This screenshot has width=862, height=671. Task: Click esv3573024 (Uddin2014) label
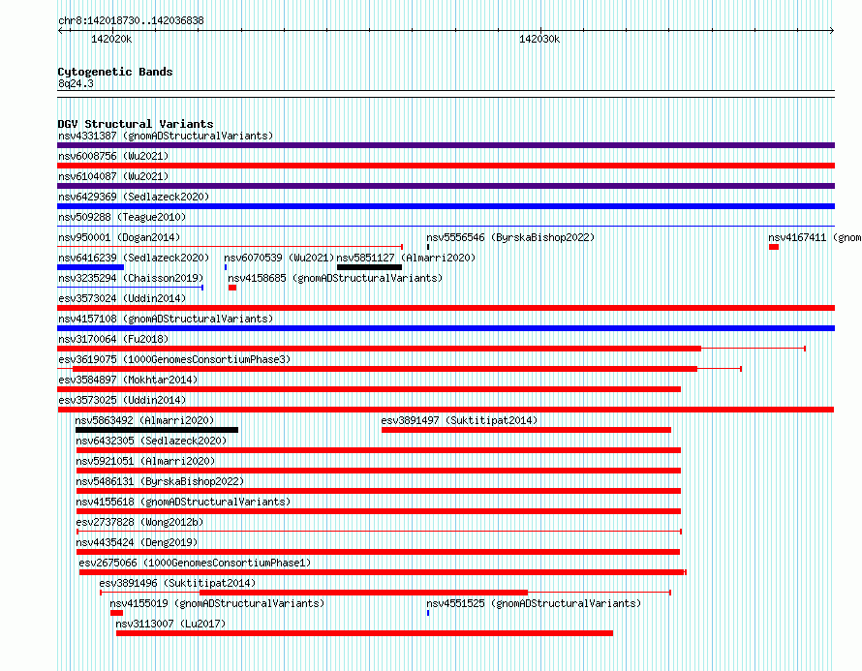pos(122,298)
